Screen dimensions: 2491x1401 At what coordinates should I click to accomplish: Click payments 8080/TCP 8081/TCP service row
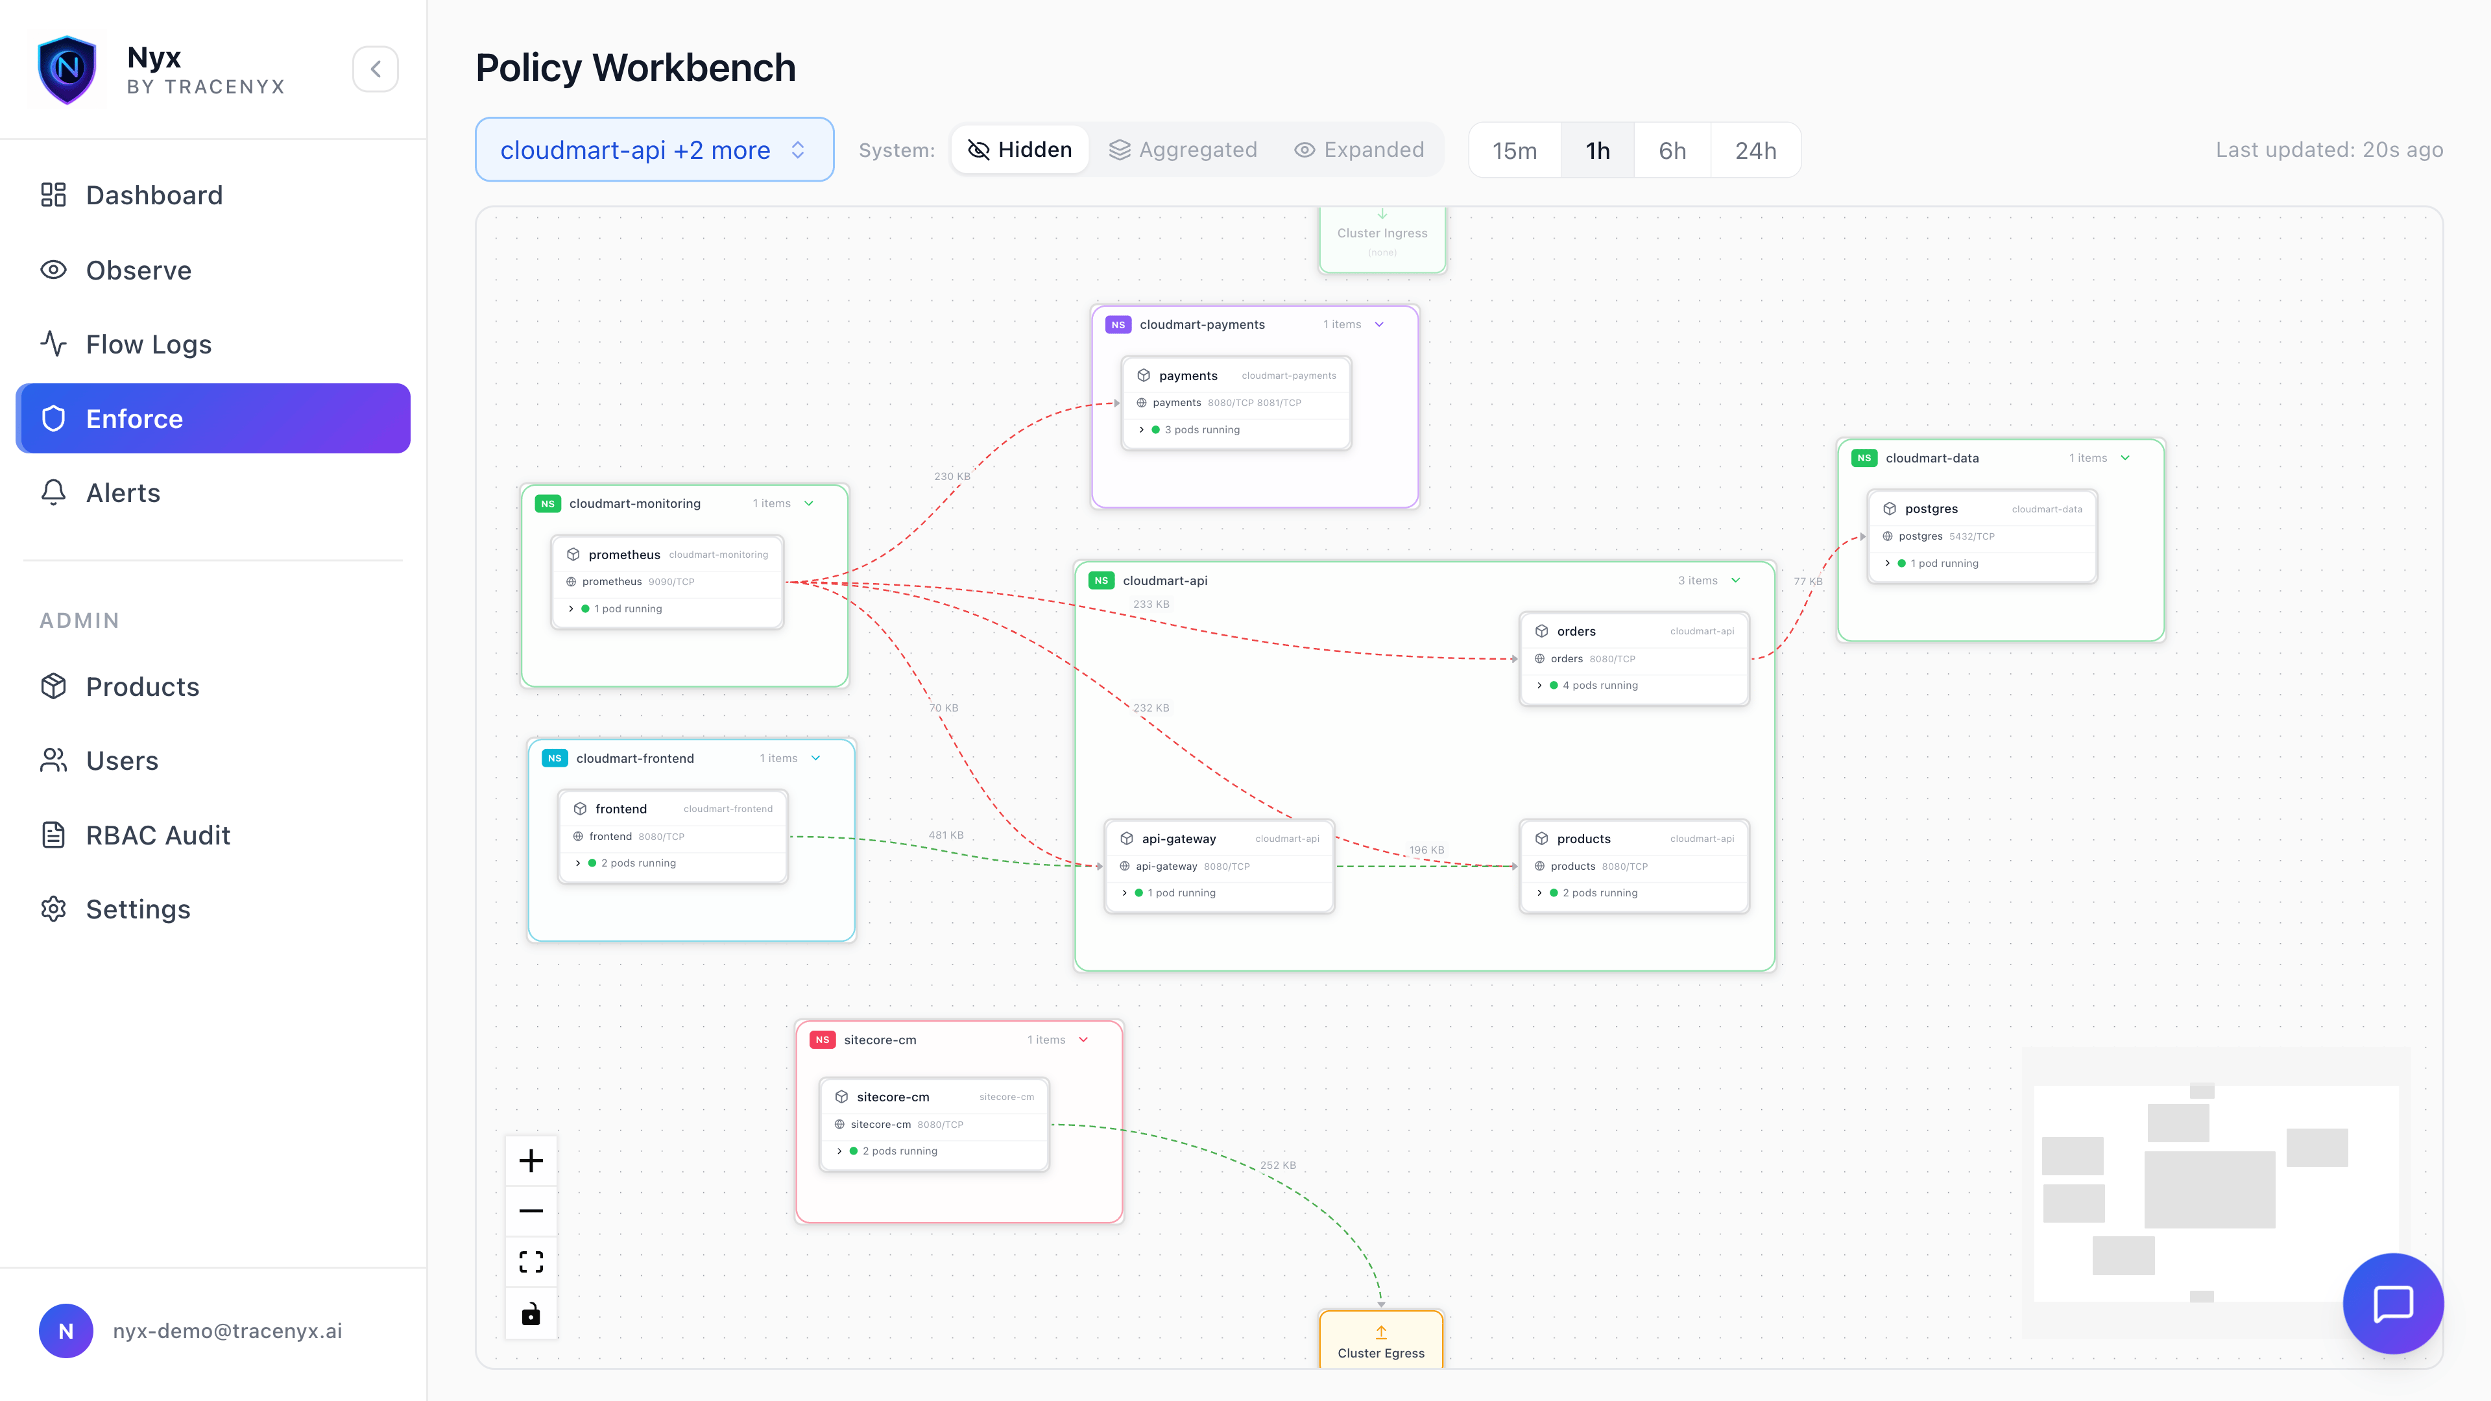pos(1236,403)
